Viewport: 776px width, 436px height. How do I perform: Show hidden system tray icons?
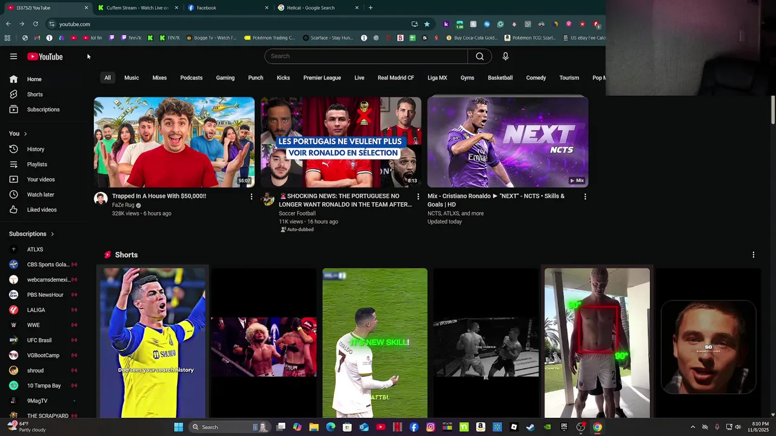point(693,427)
